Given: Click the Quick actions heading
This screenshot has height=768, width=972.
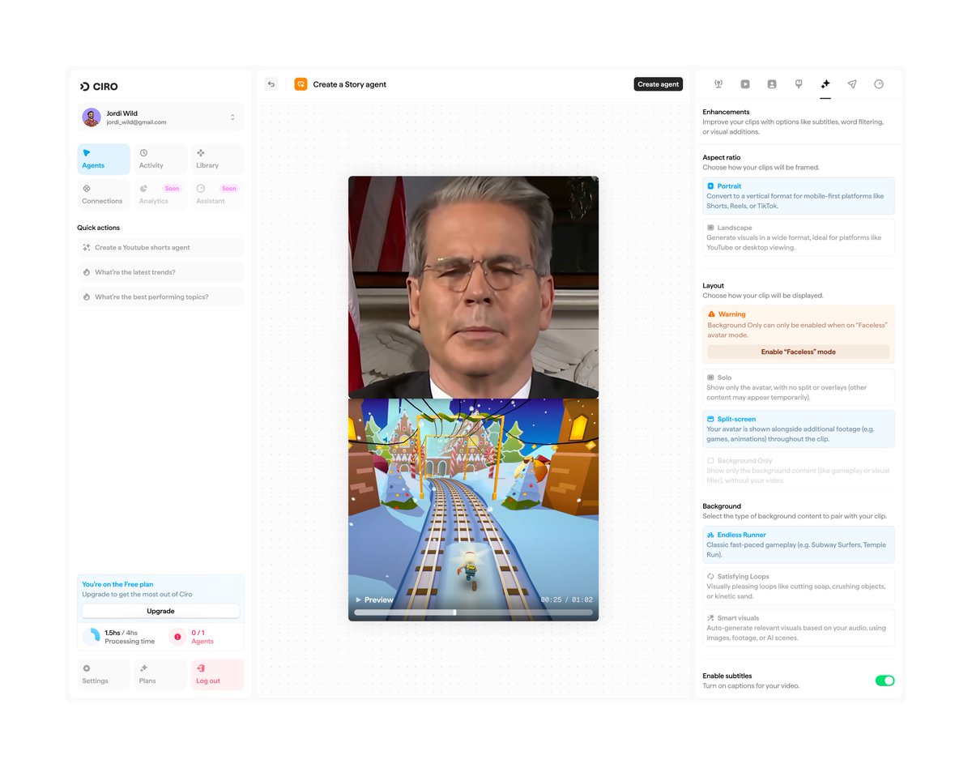Looking at the screenshot, I should click(99, 228).
